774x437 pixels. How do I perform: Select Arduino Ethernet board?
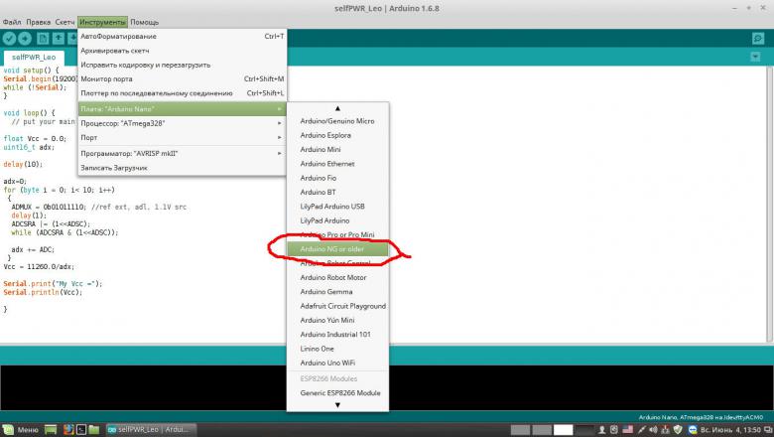point(337,164)
